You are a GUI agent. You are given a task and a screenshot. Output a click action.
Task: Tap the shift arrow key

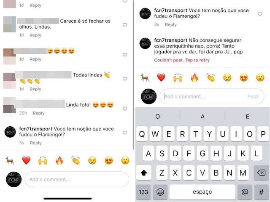(143, 173)
